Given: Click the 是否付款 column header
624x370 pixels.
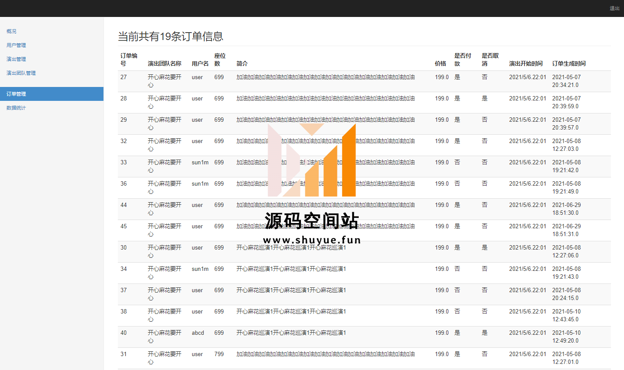Looking at the screenshot, I should tap(462, 60).
